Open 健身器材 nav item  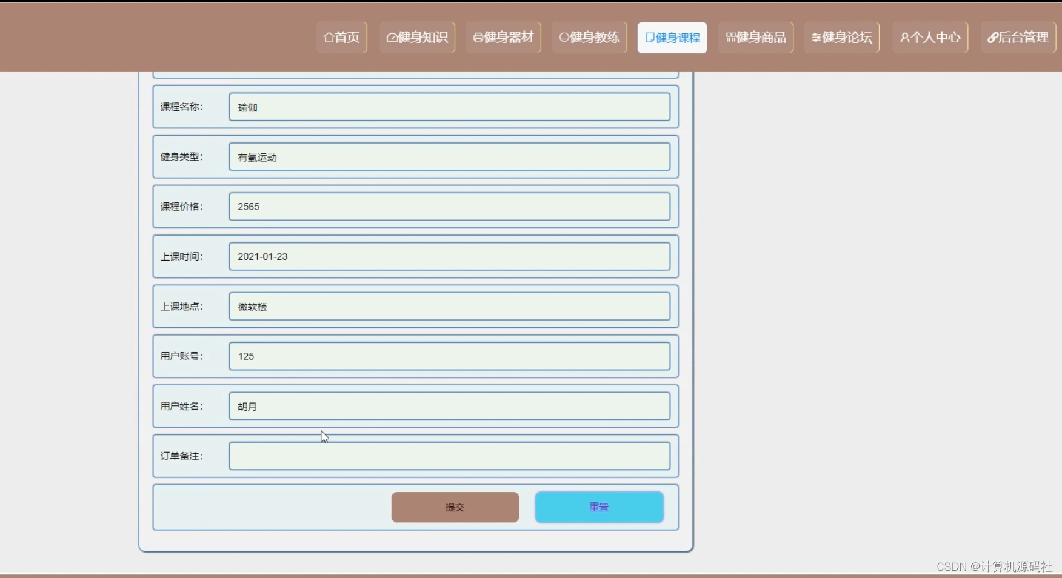(x=504, y=38)
